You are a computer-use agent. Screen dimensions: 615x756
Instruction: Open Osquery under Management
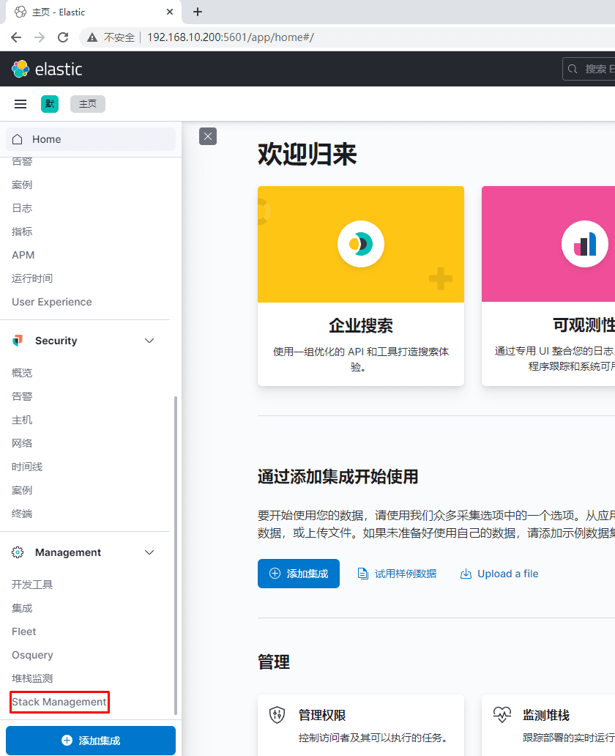(33, 655)
